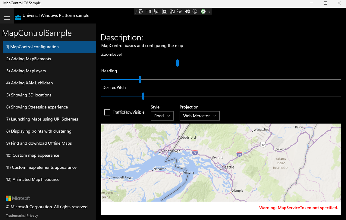Click Wenatchee city label on map
This screenshot has height=220, width=346.
pos(262,130)
